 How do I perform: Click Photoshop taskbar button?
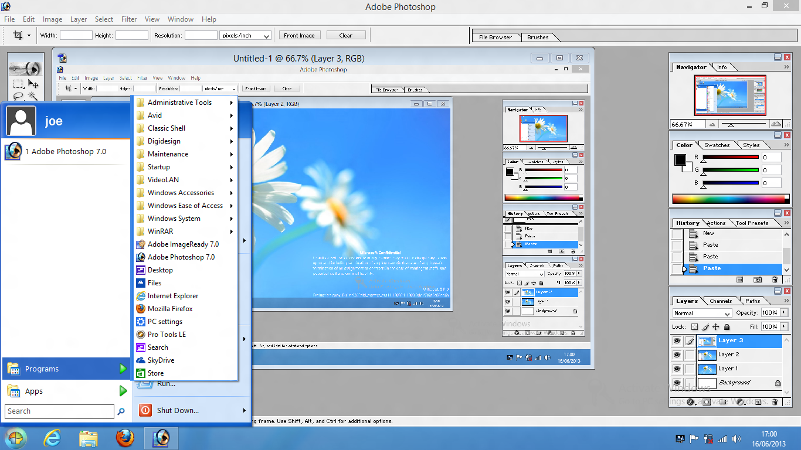click(161, 438)
